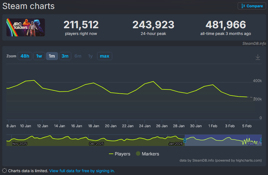Click the 400k axis label
268x175 pixels.
pos(257,81)
